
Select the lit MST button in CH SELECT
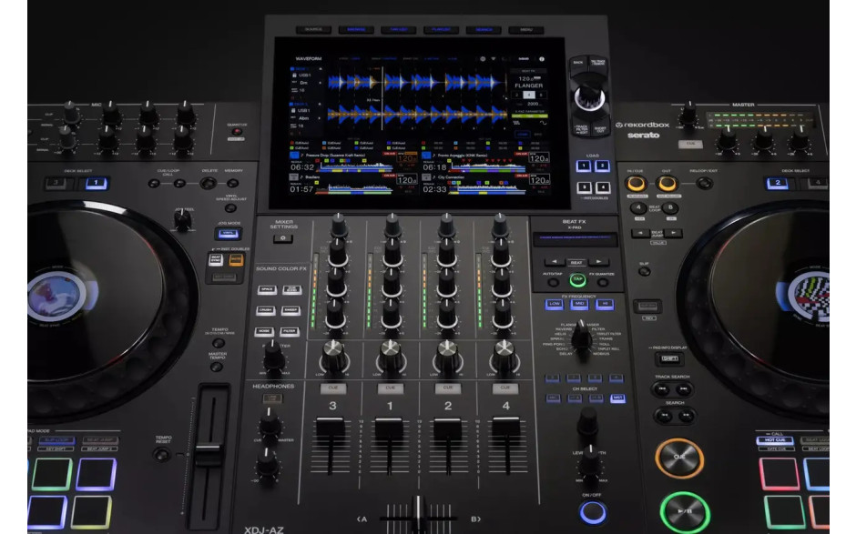click(x=617, y=398)
